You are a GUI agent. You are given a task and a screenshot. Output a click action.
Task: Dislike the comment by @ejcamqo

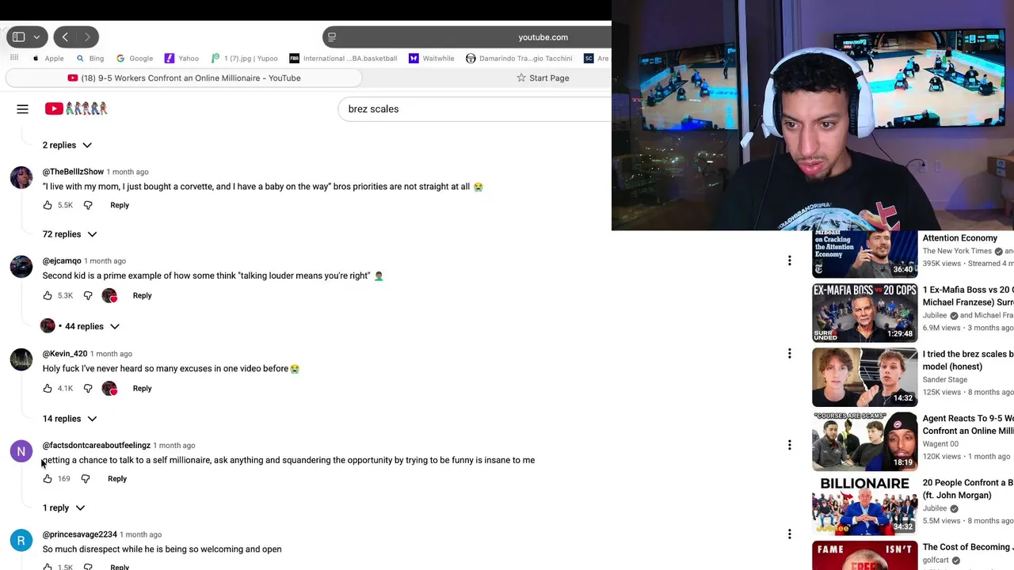point(88,295)
